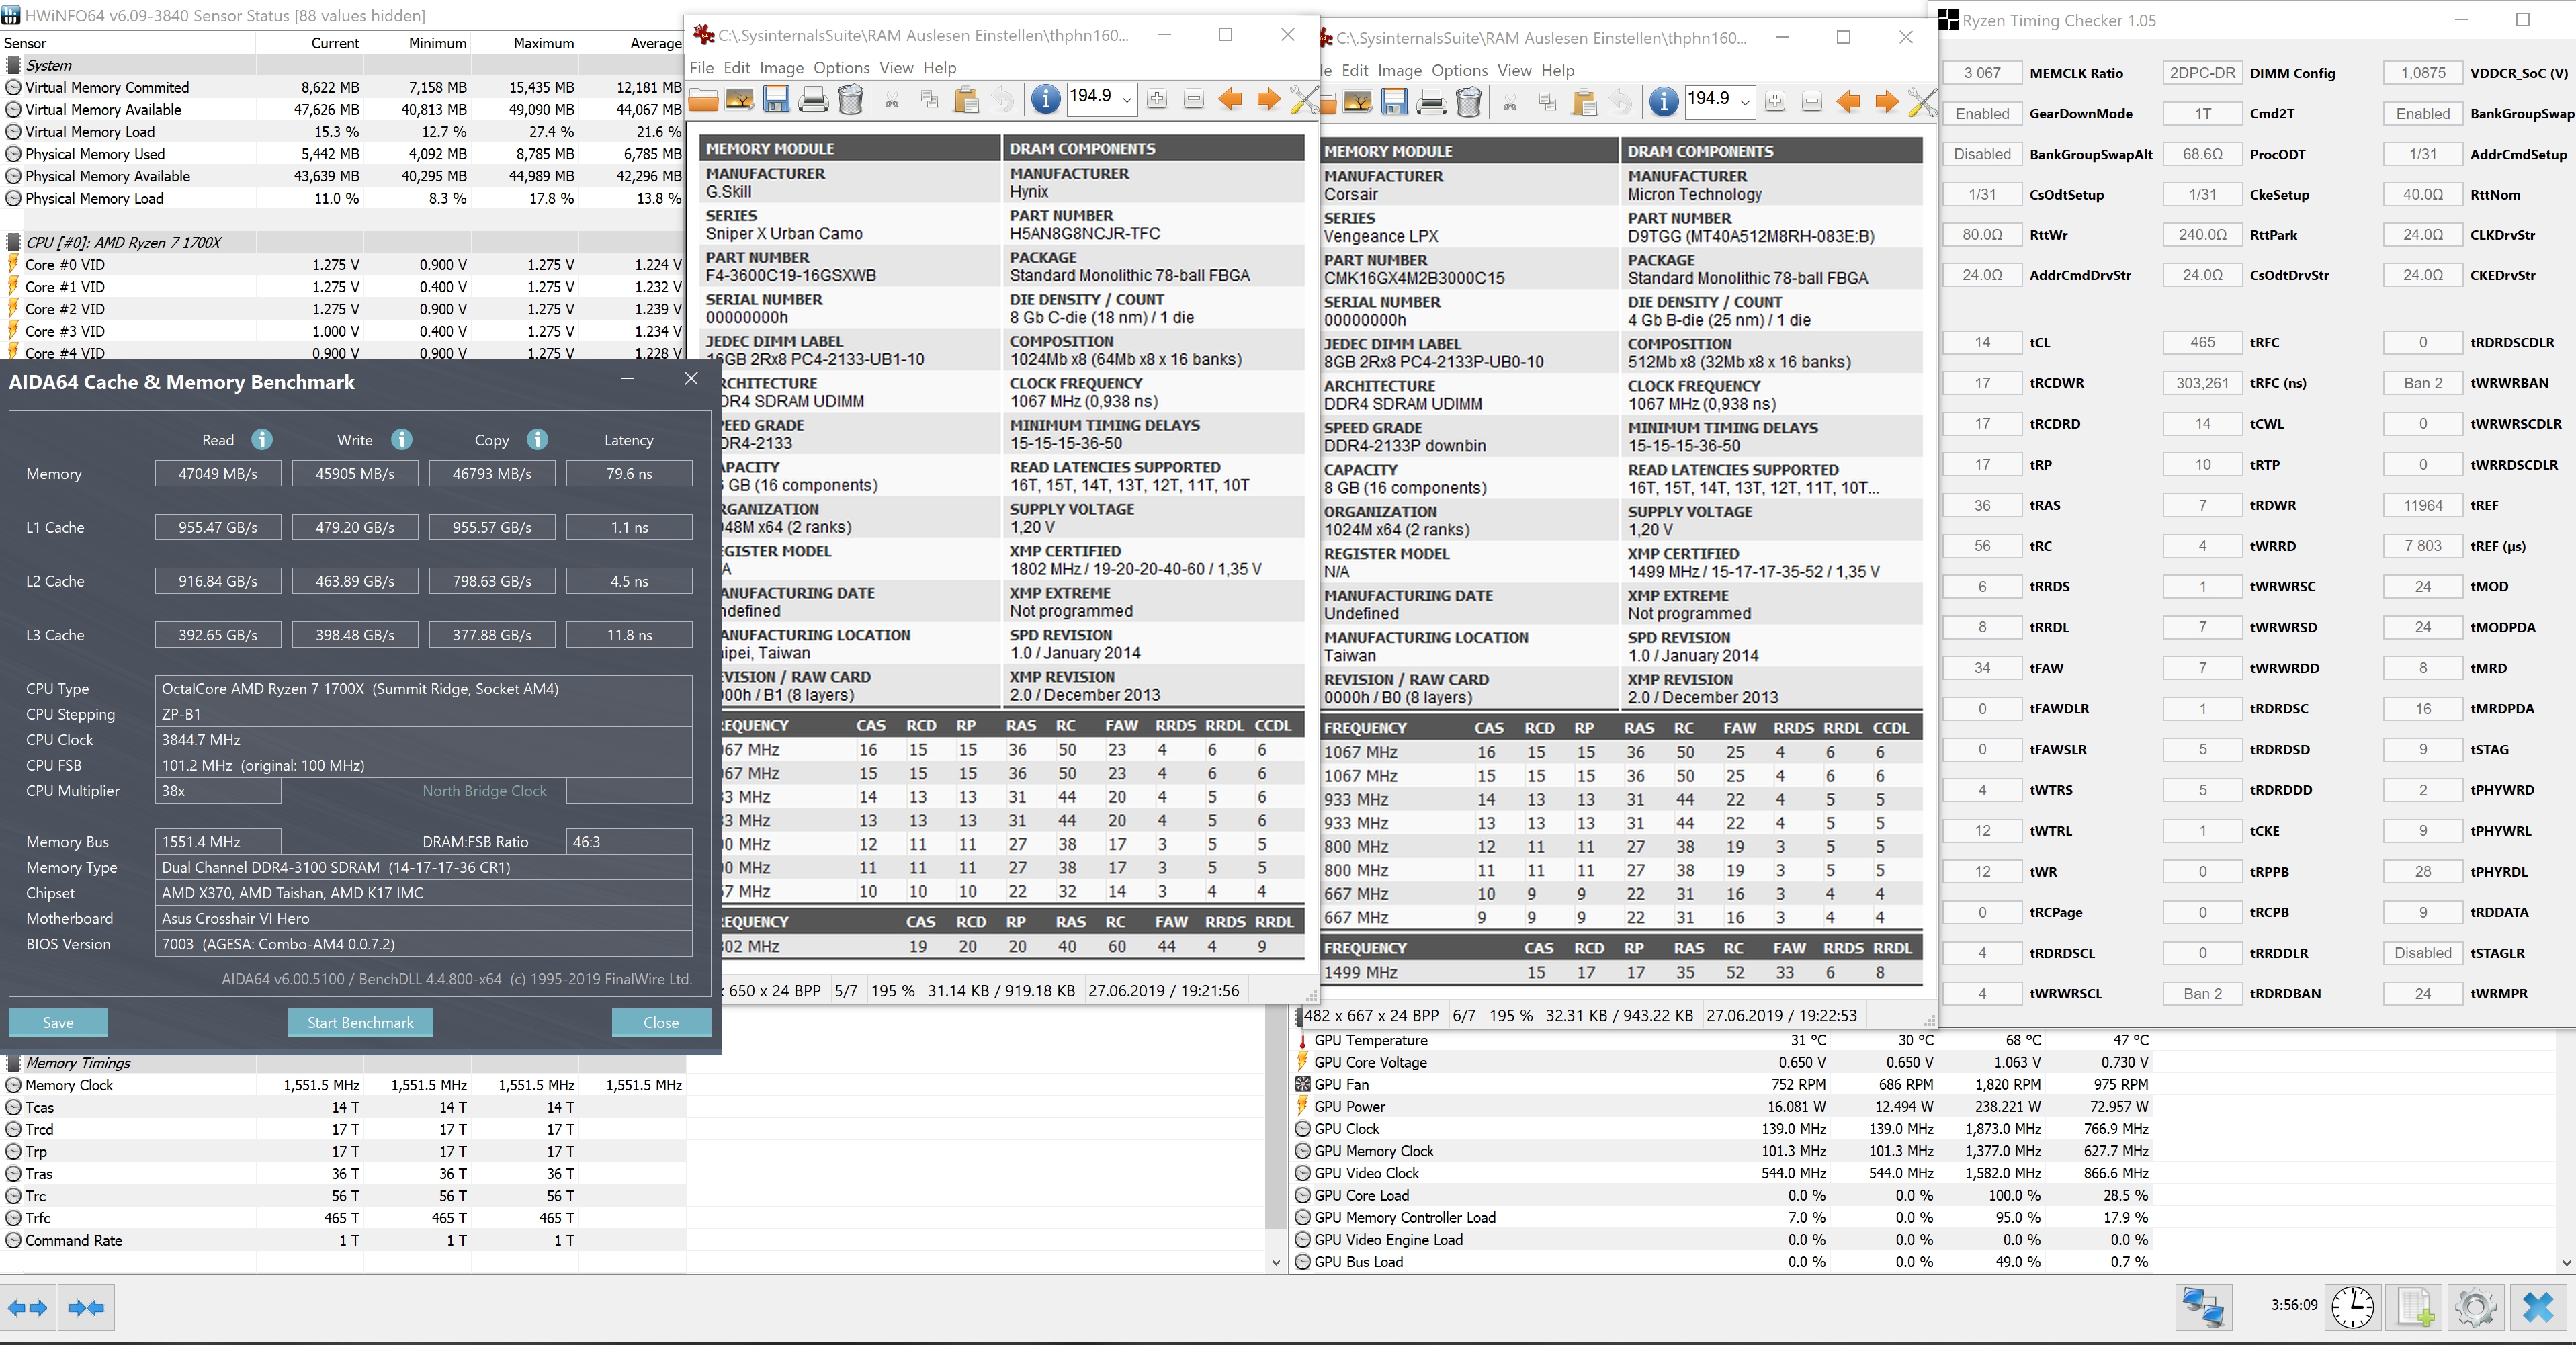Screen dimensions: 2576x1345
Task: Open the Image menu in the left IrfanView window
Action: coord(781,68)
